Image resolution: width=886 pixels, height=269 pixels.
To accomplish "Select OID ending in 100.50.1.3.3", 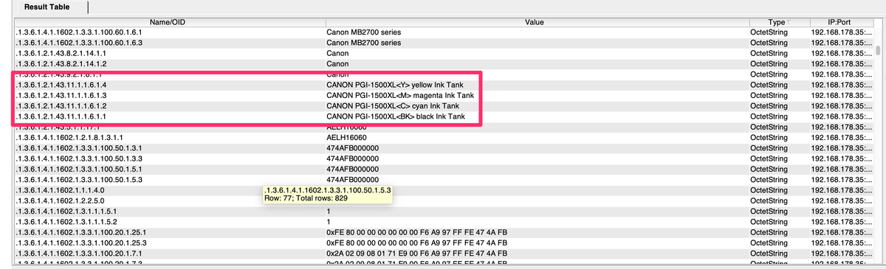I will 79,158.
